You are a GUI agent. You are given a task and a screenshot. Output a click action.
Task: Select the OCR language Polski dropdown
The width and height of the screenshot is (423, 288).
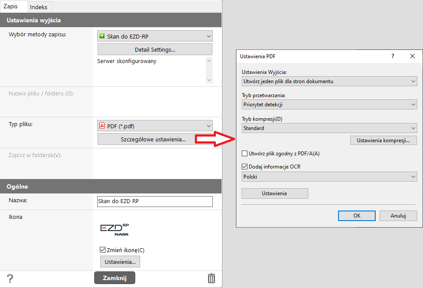click(329, 177)
